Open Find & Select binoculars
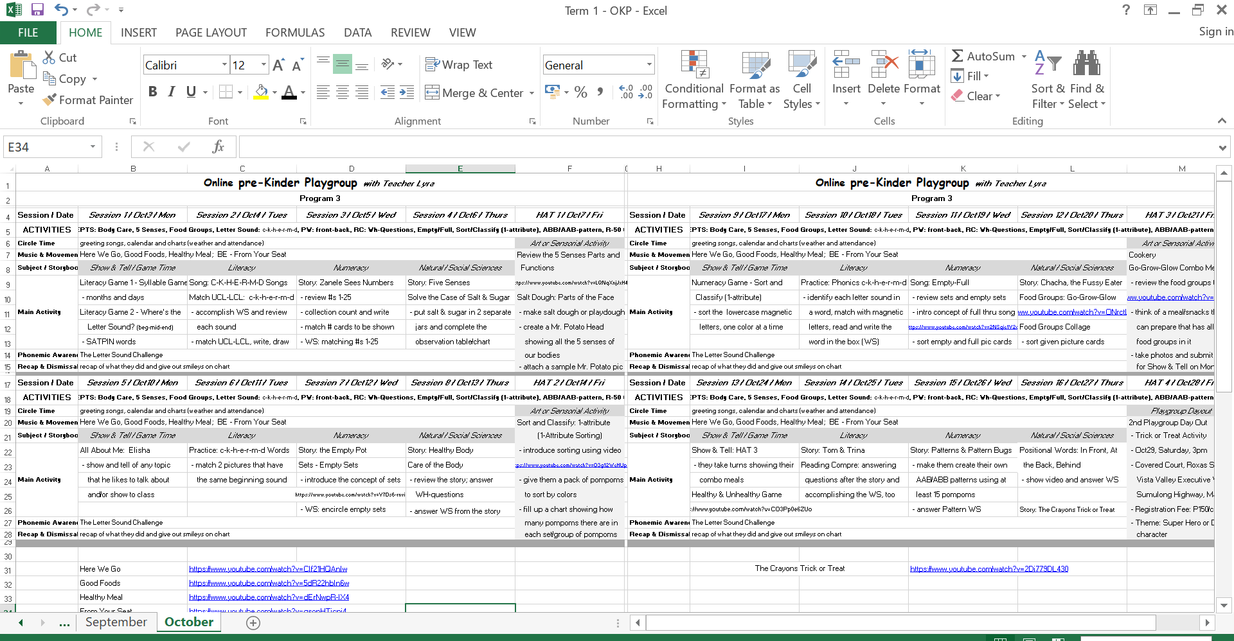Viewport: 1234px width, 641px height. pyautogui.click(x=1087, y=80)
